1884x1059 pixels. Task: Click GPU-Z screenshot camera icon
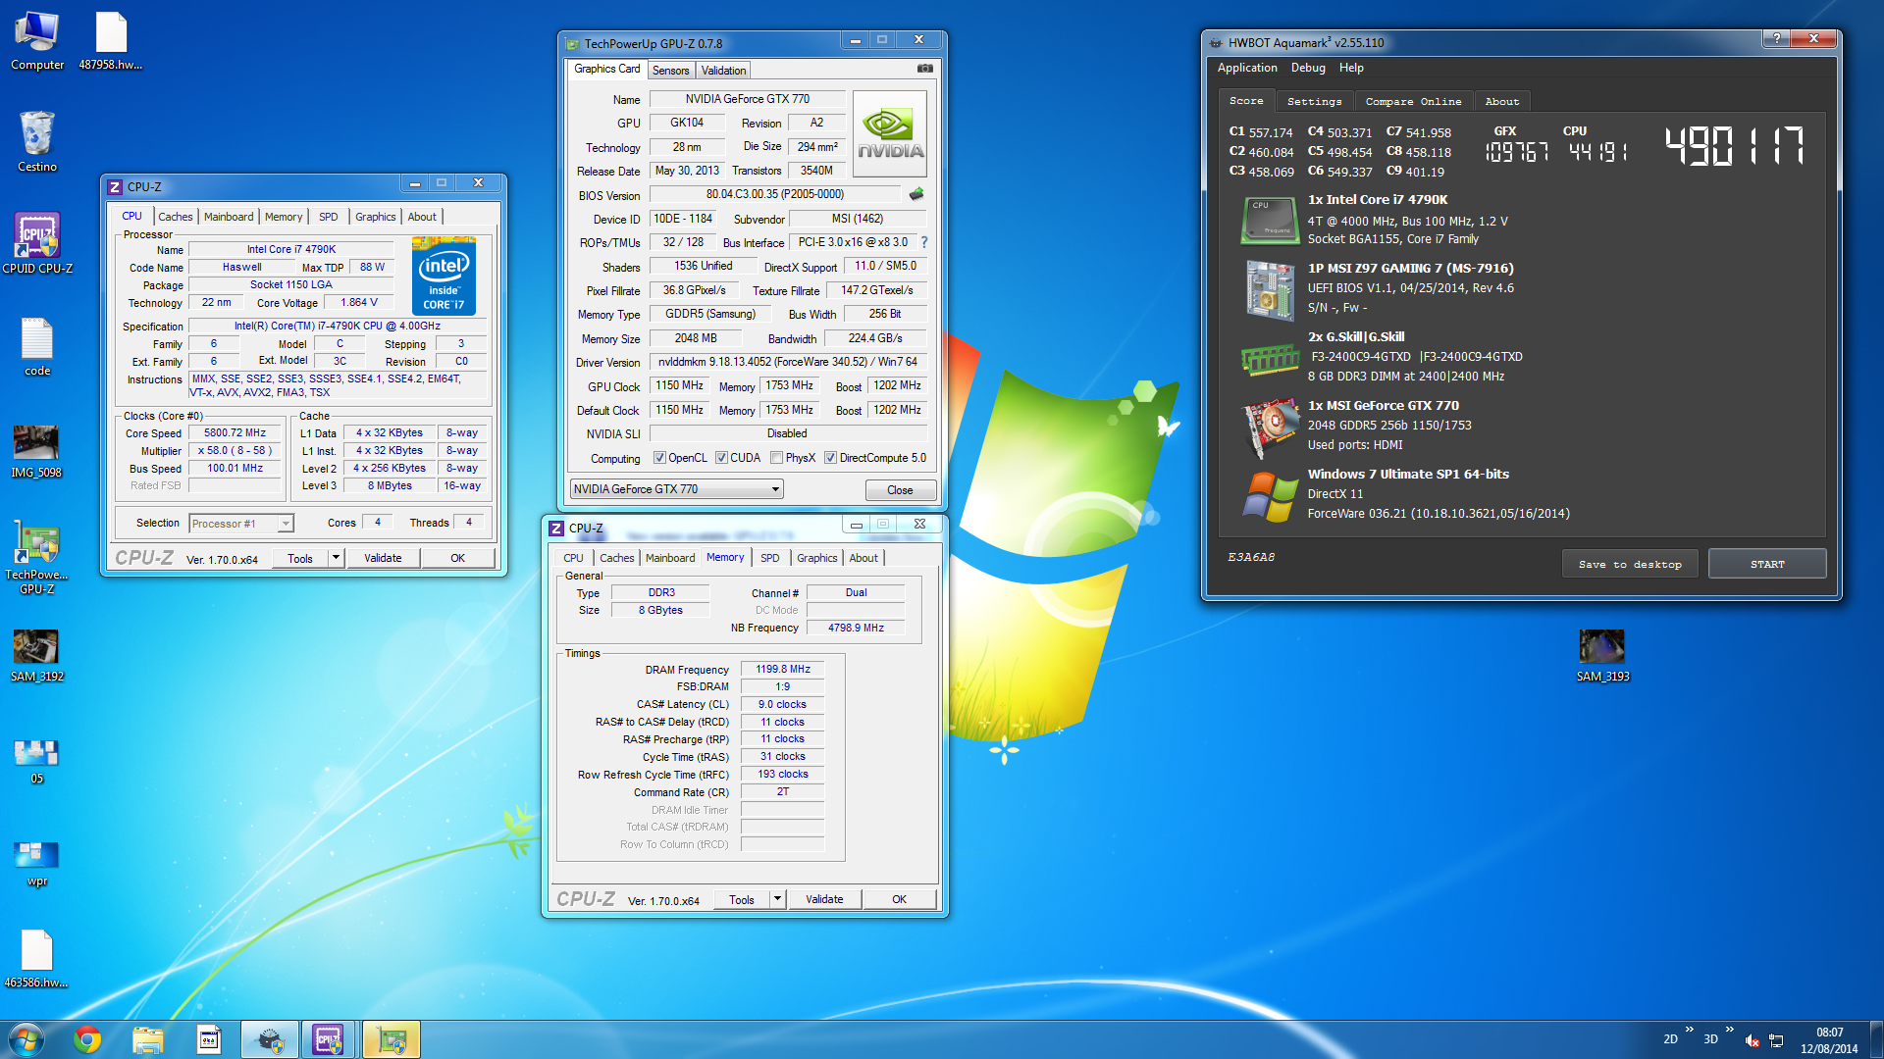pyautogui.click(x=924, y=69)
